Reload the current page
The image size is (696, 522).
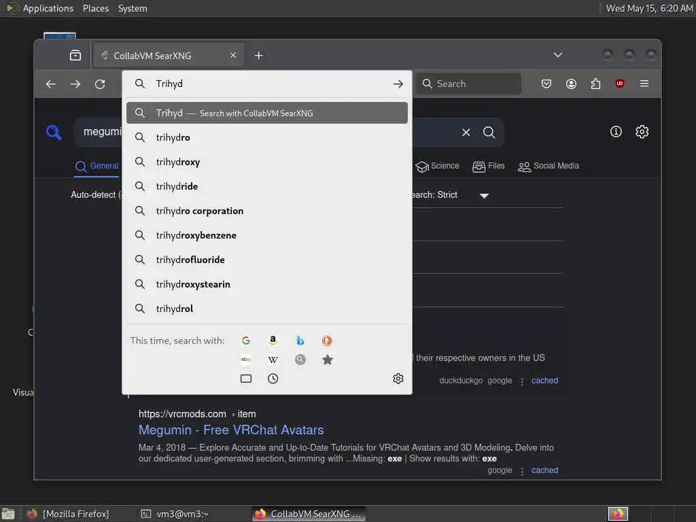point(101,84)
